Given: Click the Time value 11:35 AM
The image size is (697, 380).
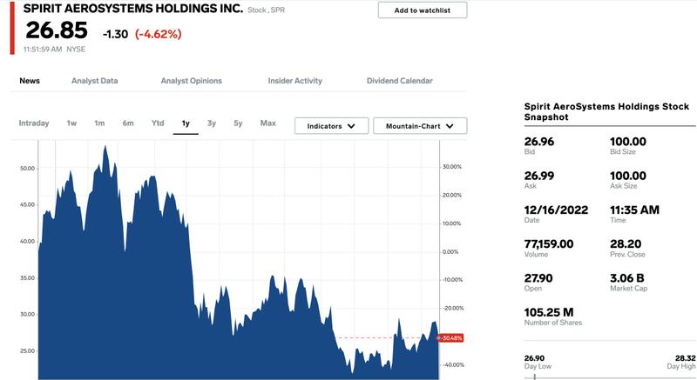Looking at the screenshot, I should click(634, 210).
